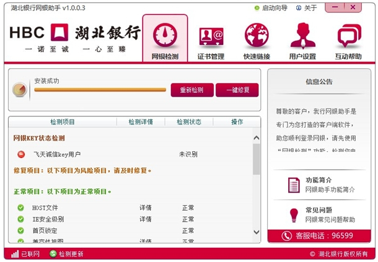This screenshot has height=262, width=378.
Task: Open 常见问题 网银常见问题帮助
Action: (x=322, y=215)
